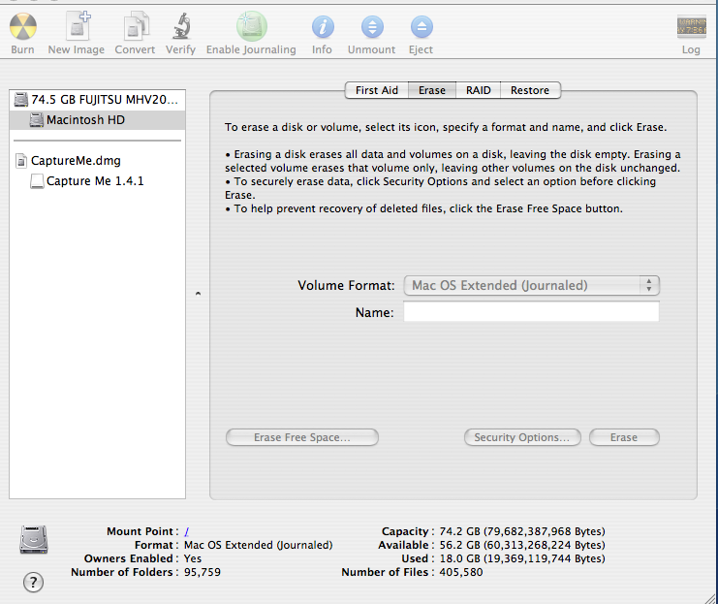718x604 pixels.
Task: Click Enable Journaling toolbar icon
Action: click(x=251, y=26)
